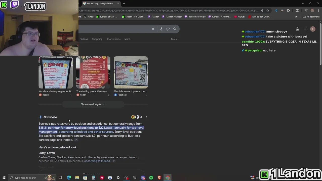This screenshot has width=322, height=181.
Task: Open the Team da don Clubh... bookmark
Action: (259, 17)
